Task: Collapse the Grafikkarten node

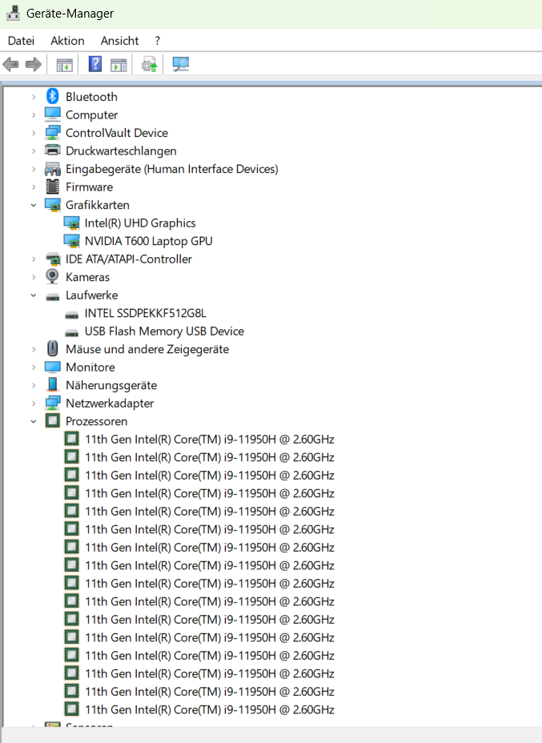Action: 33,205
